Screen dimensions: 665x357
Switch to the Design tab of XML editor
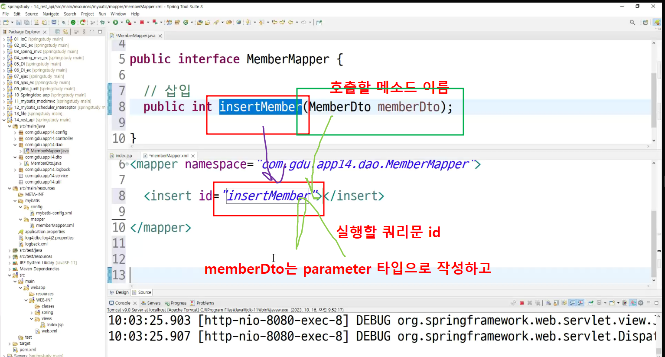(119, 292)
